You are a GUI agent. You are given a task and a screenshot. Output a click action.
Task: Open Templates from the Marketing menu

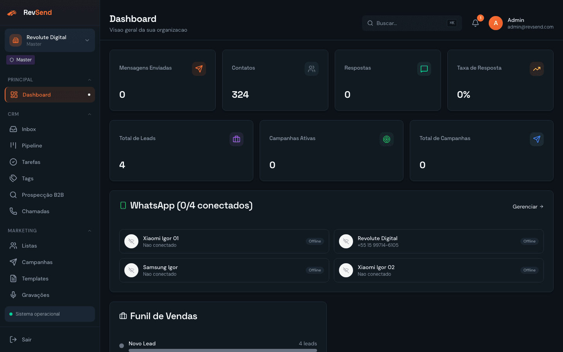click(35, 278)
